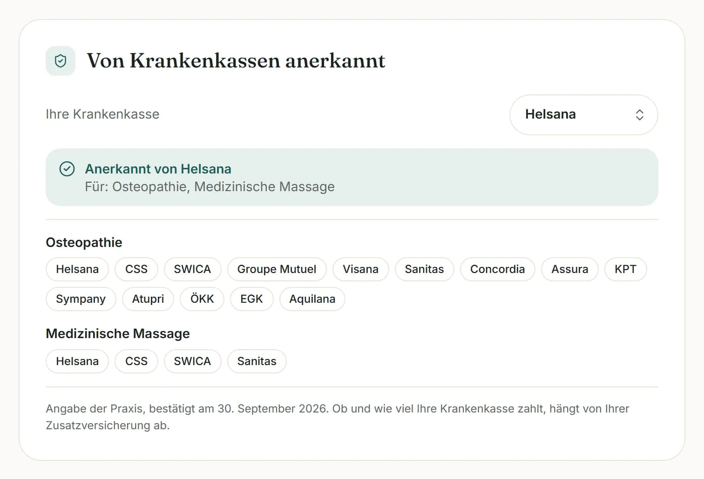Click the 'Ihre Krankenkasse' label
This screenshot has height=479, width=704.
102,114
